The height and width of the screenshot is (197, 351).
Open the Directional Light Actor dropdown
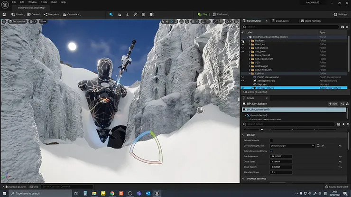point(292,146)
